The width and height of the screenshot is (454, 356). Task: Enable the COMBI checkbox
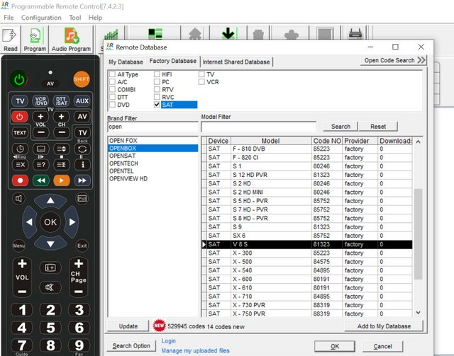(112, 89)
